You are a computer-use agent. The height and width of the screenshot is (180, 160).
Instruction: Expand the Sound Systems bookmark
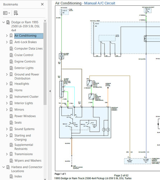coord(7,129)
